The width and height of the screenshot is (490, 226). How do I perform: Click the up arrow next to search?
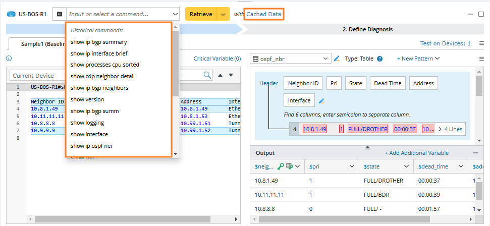[220, 75]
